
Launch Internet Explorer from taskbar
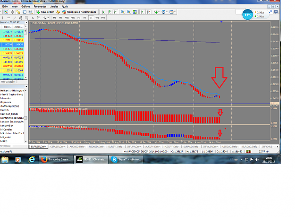point(32,159)
